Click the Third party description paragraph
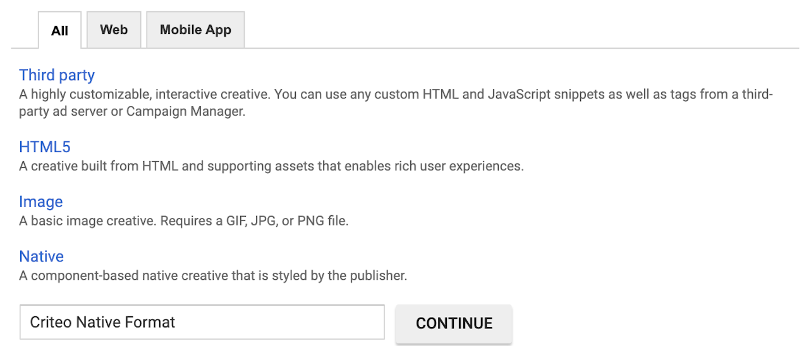The width and height of the screenshot is (809, 358). 396,103
